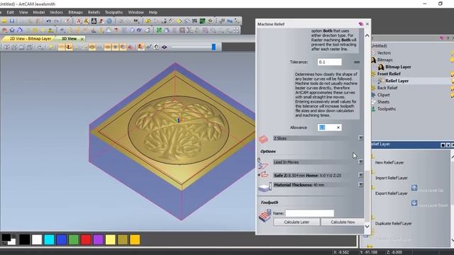Image resolution: width=454 pixels, height=255 pixels.
Task: Click the green square icon in top toolbar
Action: tap(202, 21)
